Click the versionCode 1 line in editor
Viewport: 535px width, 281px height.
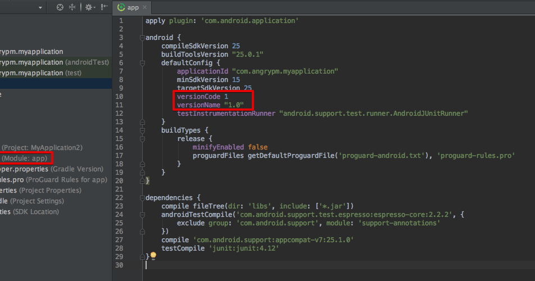[202, 97]
